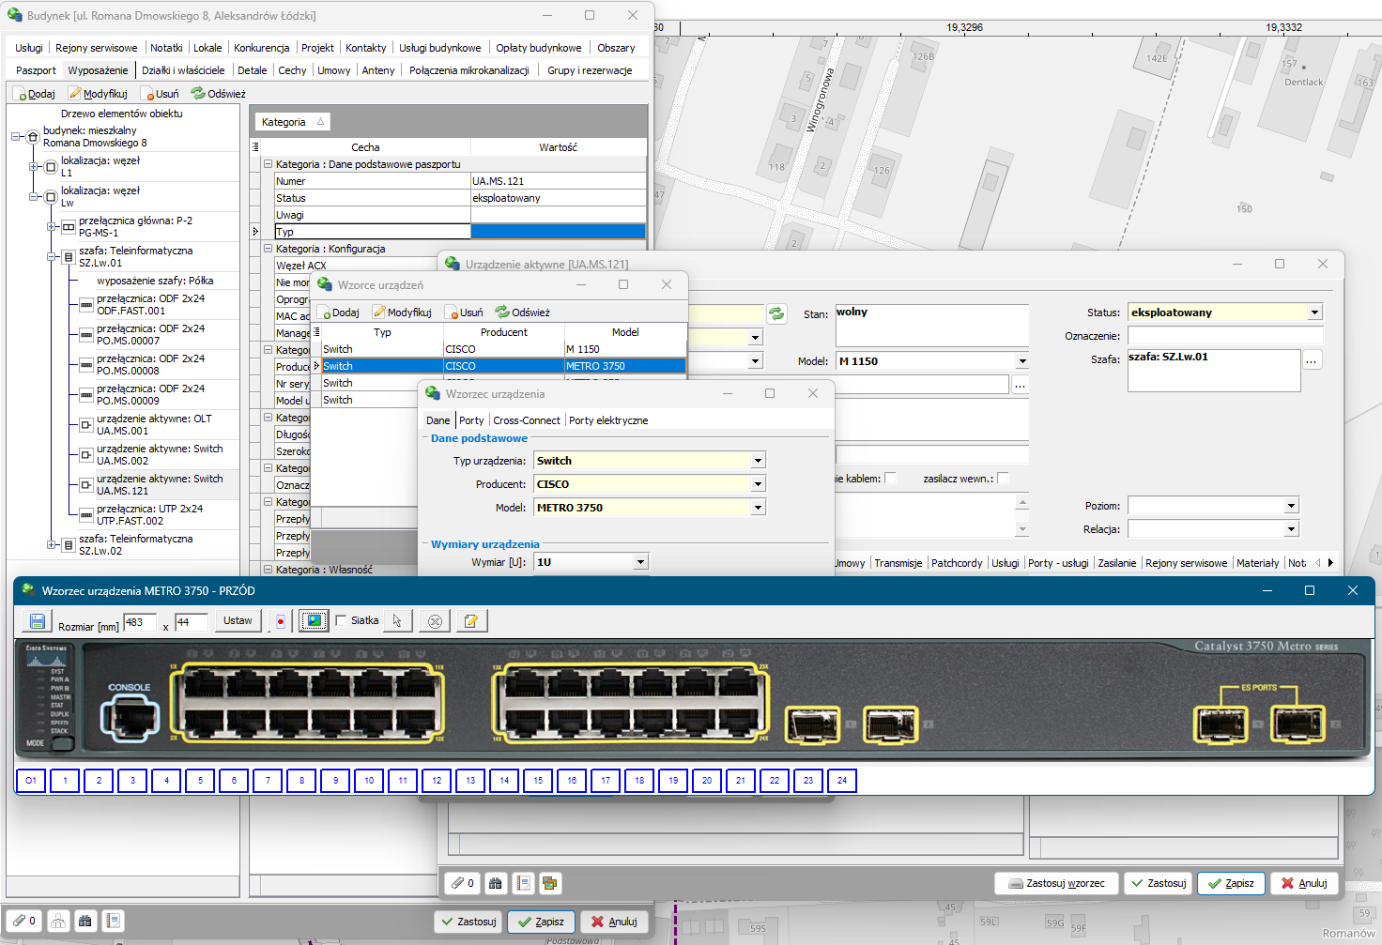Open the Status dropdown showing eksploatowany
The width and height of the screenshot is (1382, 945).
[x=1314, y=312]
